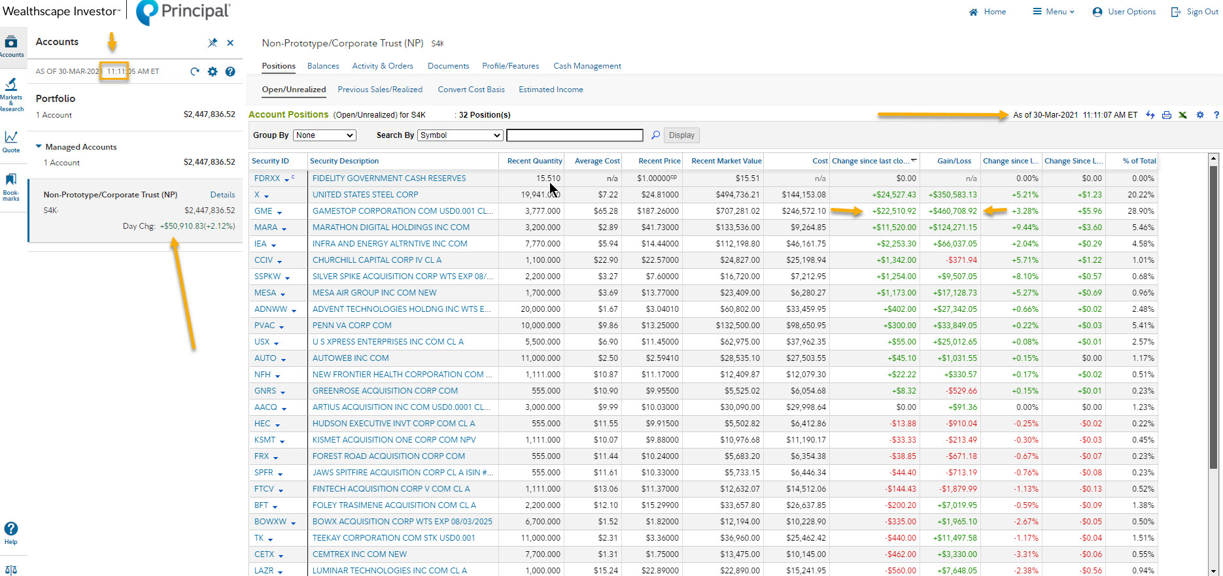Click the Display button

[x=681, y=135]
